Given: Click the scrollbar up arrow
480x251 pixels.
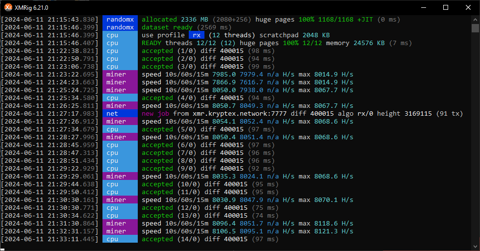Looking at the screenshot, I should point(475,19).
